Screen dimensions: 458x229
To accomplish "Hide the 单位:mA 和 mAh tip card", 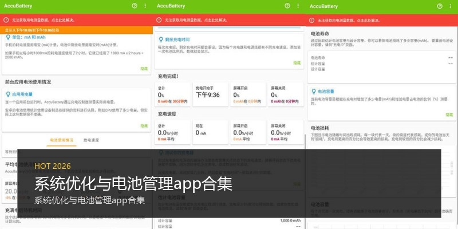I will (144, 69).
